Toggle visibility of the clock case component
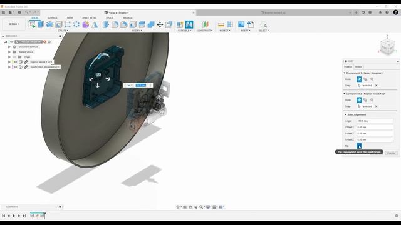The height and width of the screenshot is (225, 401). (15, 62)
